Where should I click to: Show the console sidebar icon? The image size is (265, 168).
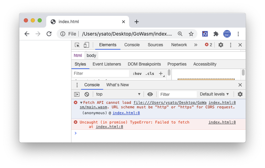pyautogui.click(x=77, y=94)
